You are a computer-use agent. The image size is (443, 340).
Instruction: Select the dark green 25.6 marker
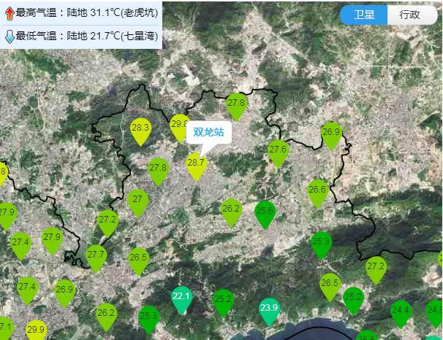tap(265, 213)
